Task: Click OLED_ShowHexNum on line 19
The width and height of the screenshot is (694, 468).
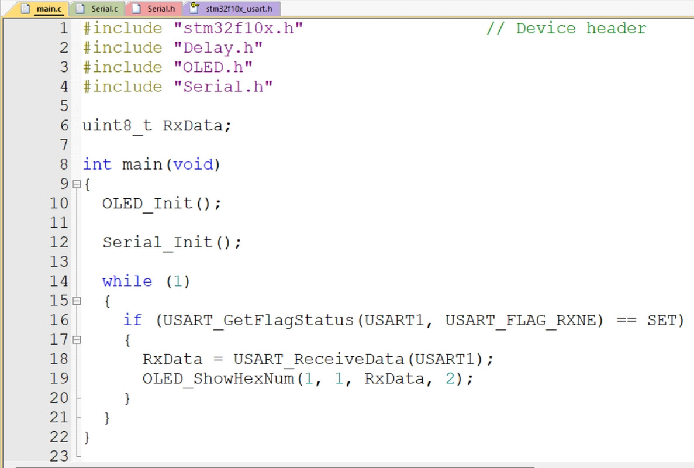Action: tap(218, 379)
